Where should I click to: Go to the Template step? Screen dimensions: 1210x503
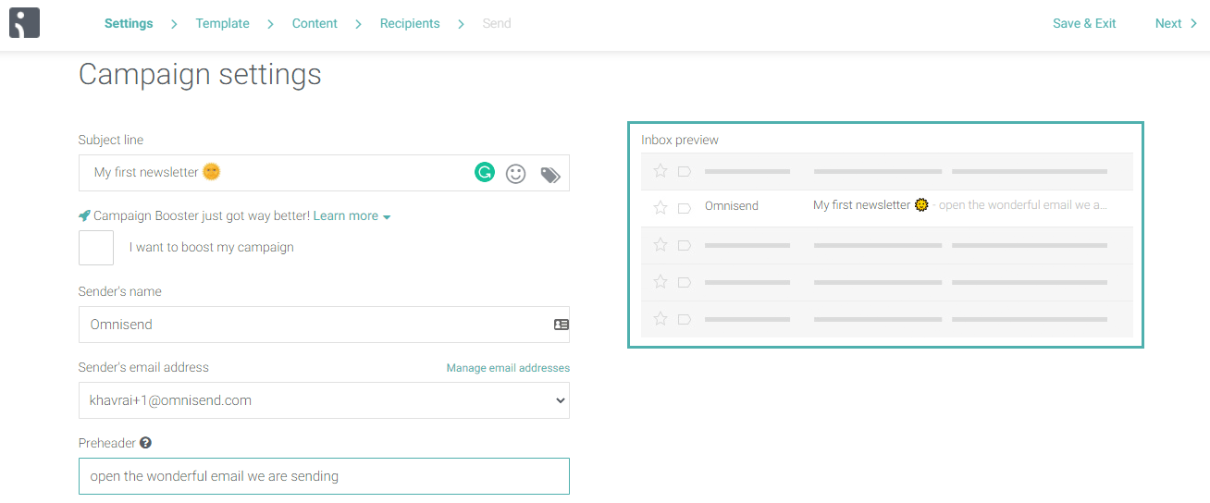[222, 23]
